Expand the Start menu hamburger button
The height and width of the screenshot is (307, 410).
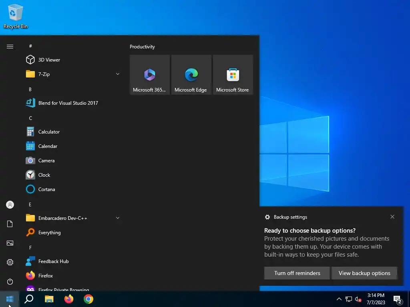point(10,46)
